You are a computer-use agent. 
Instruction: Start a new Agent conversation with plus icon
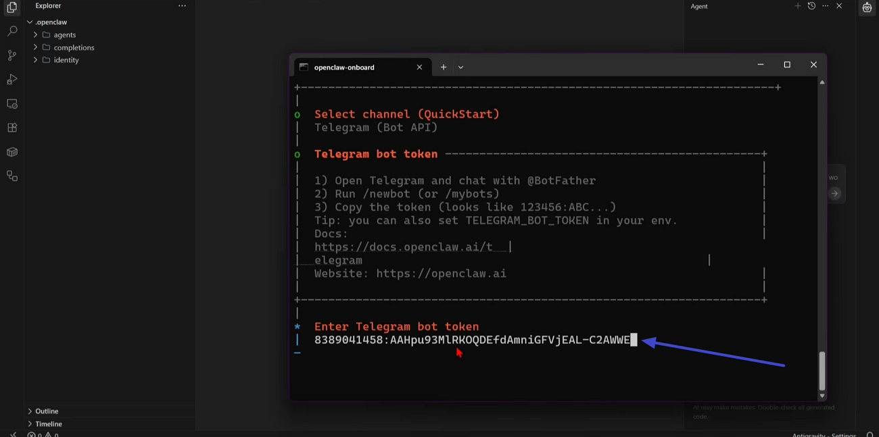(798, 6)
